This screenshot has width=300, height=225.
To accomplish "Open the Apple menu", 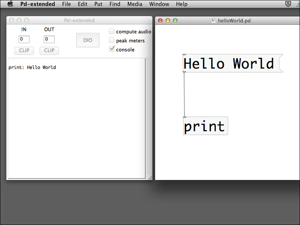I will coord(10,4).
